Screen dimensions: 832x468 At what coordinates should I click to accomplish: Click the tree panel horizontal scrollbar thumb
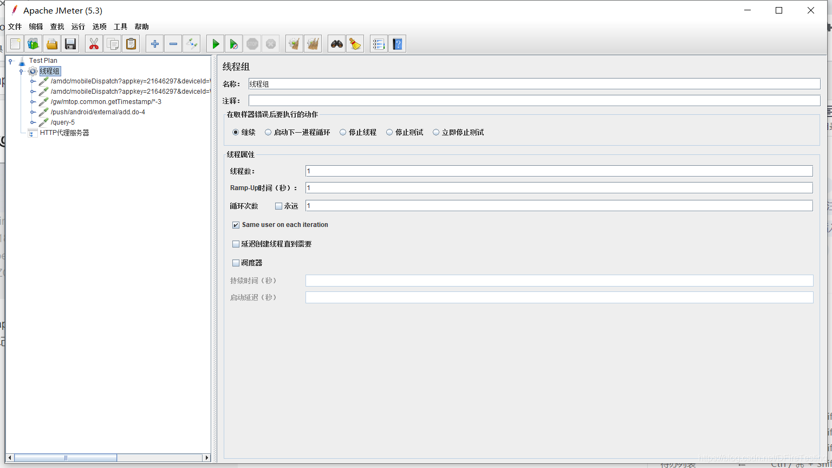[65, 458]
